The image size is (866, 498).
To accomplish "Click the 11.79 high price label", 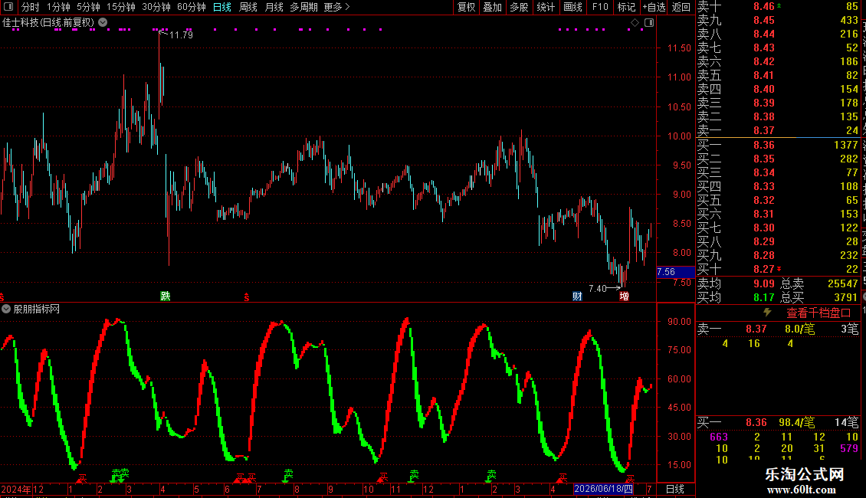I will pyautogui.click(x=181, y=34).
